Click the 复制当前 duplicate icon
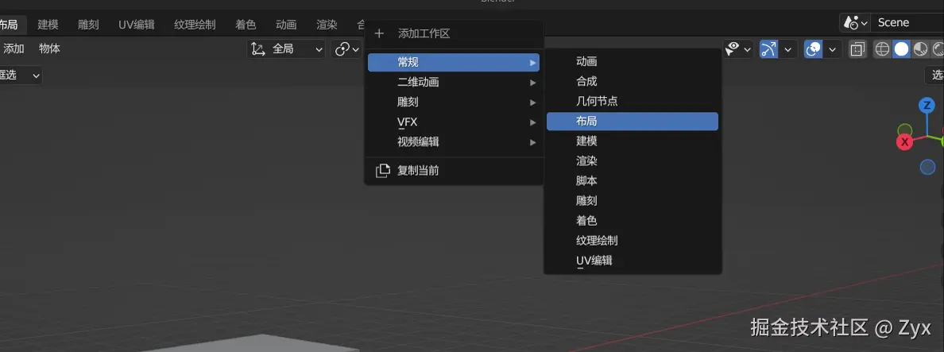This screenshot has height=352, width=944. pos(383,171)
